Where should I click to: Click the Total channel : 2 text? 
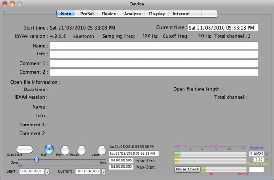pyautogui.click(x=232, y=36)
